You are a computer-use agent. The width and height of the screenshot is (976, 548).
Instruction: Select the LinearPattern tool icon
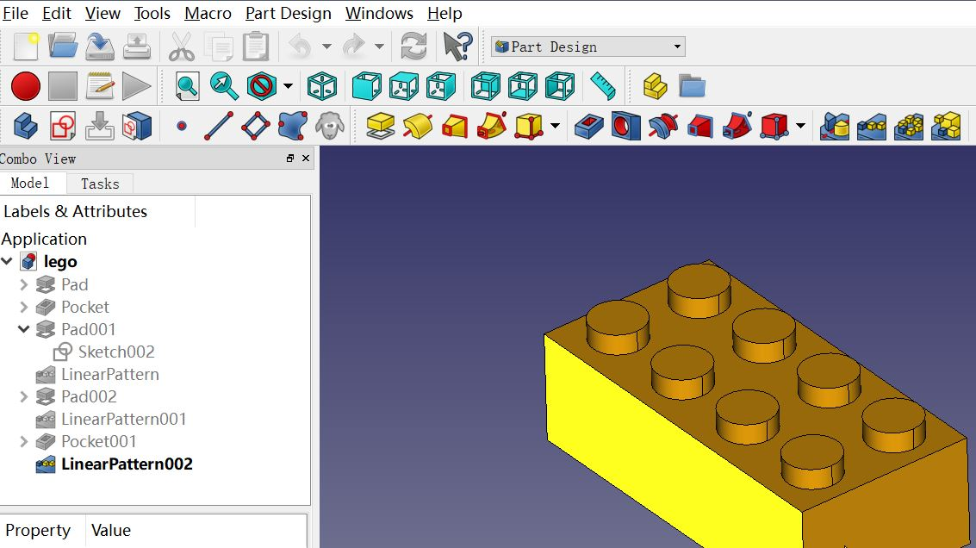(872, 127)
